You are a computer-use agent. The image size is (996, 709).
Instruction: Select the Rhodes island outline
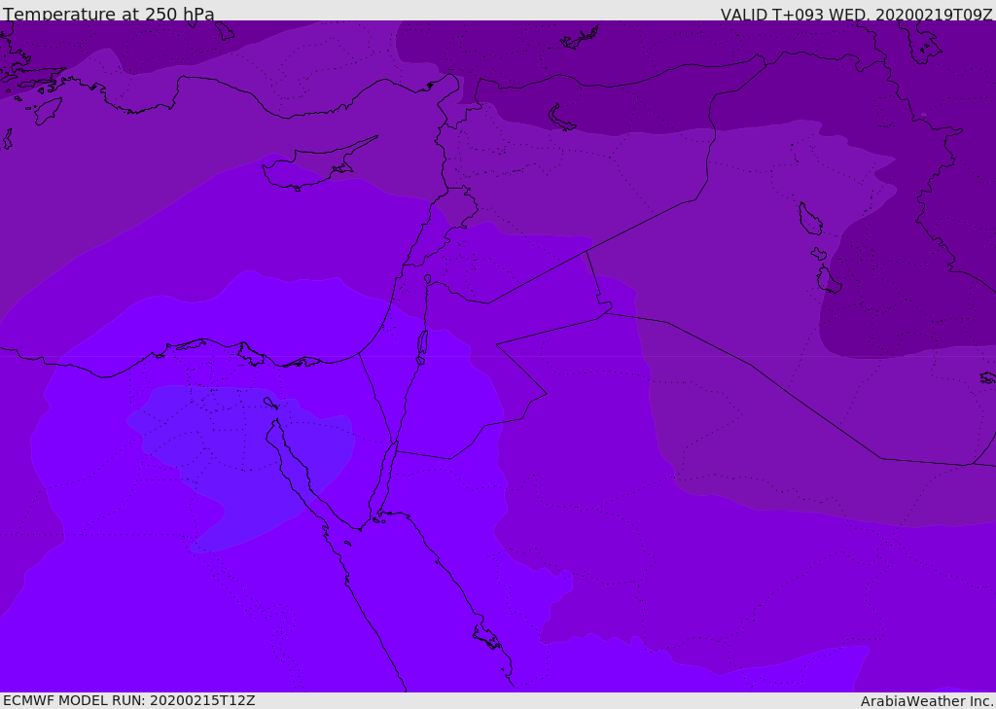[46, 110]
